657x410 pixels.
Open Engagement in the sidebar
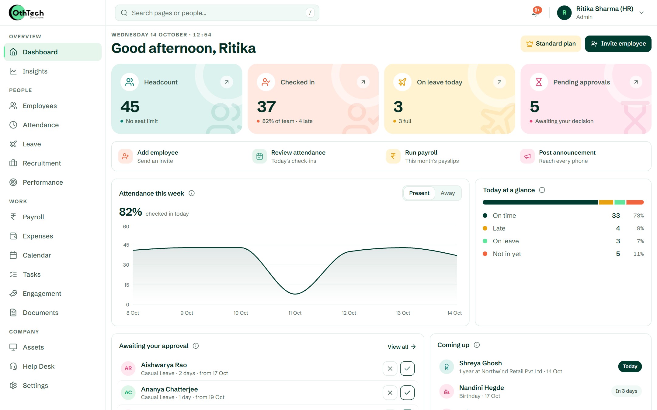(53, 293)
